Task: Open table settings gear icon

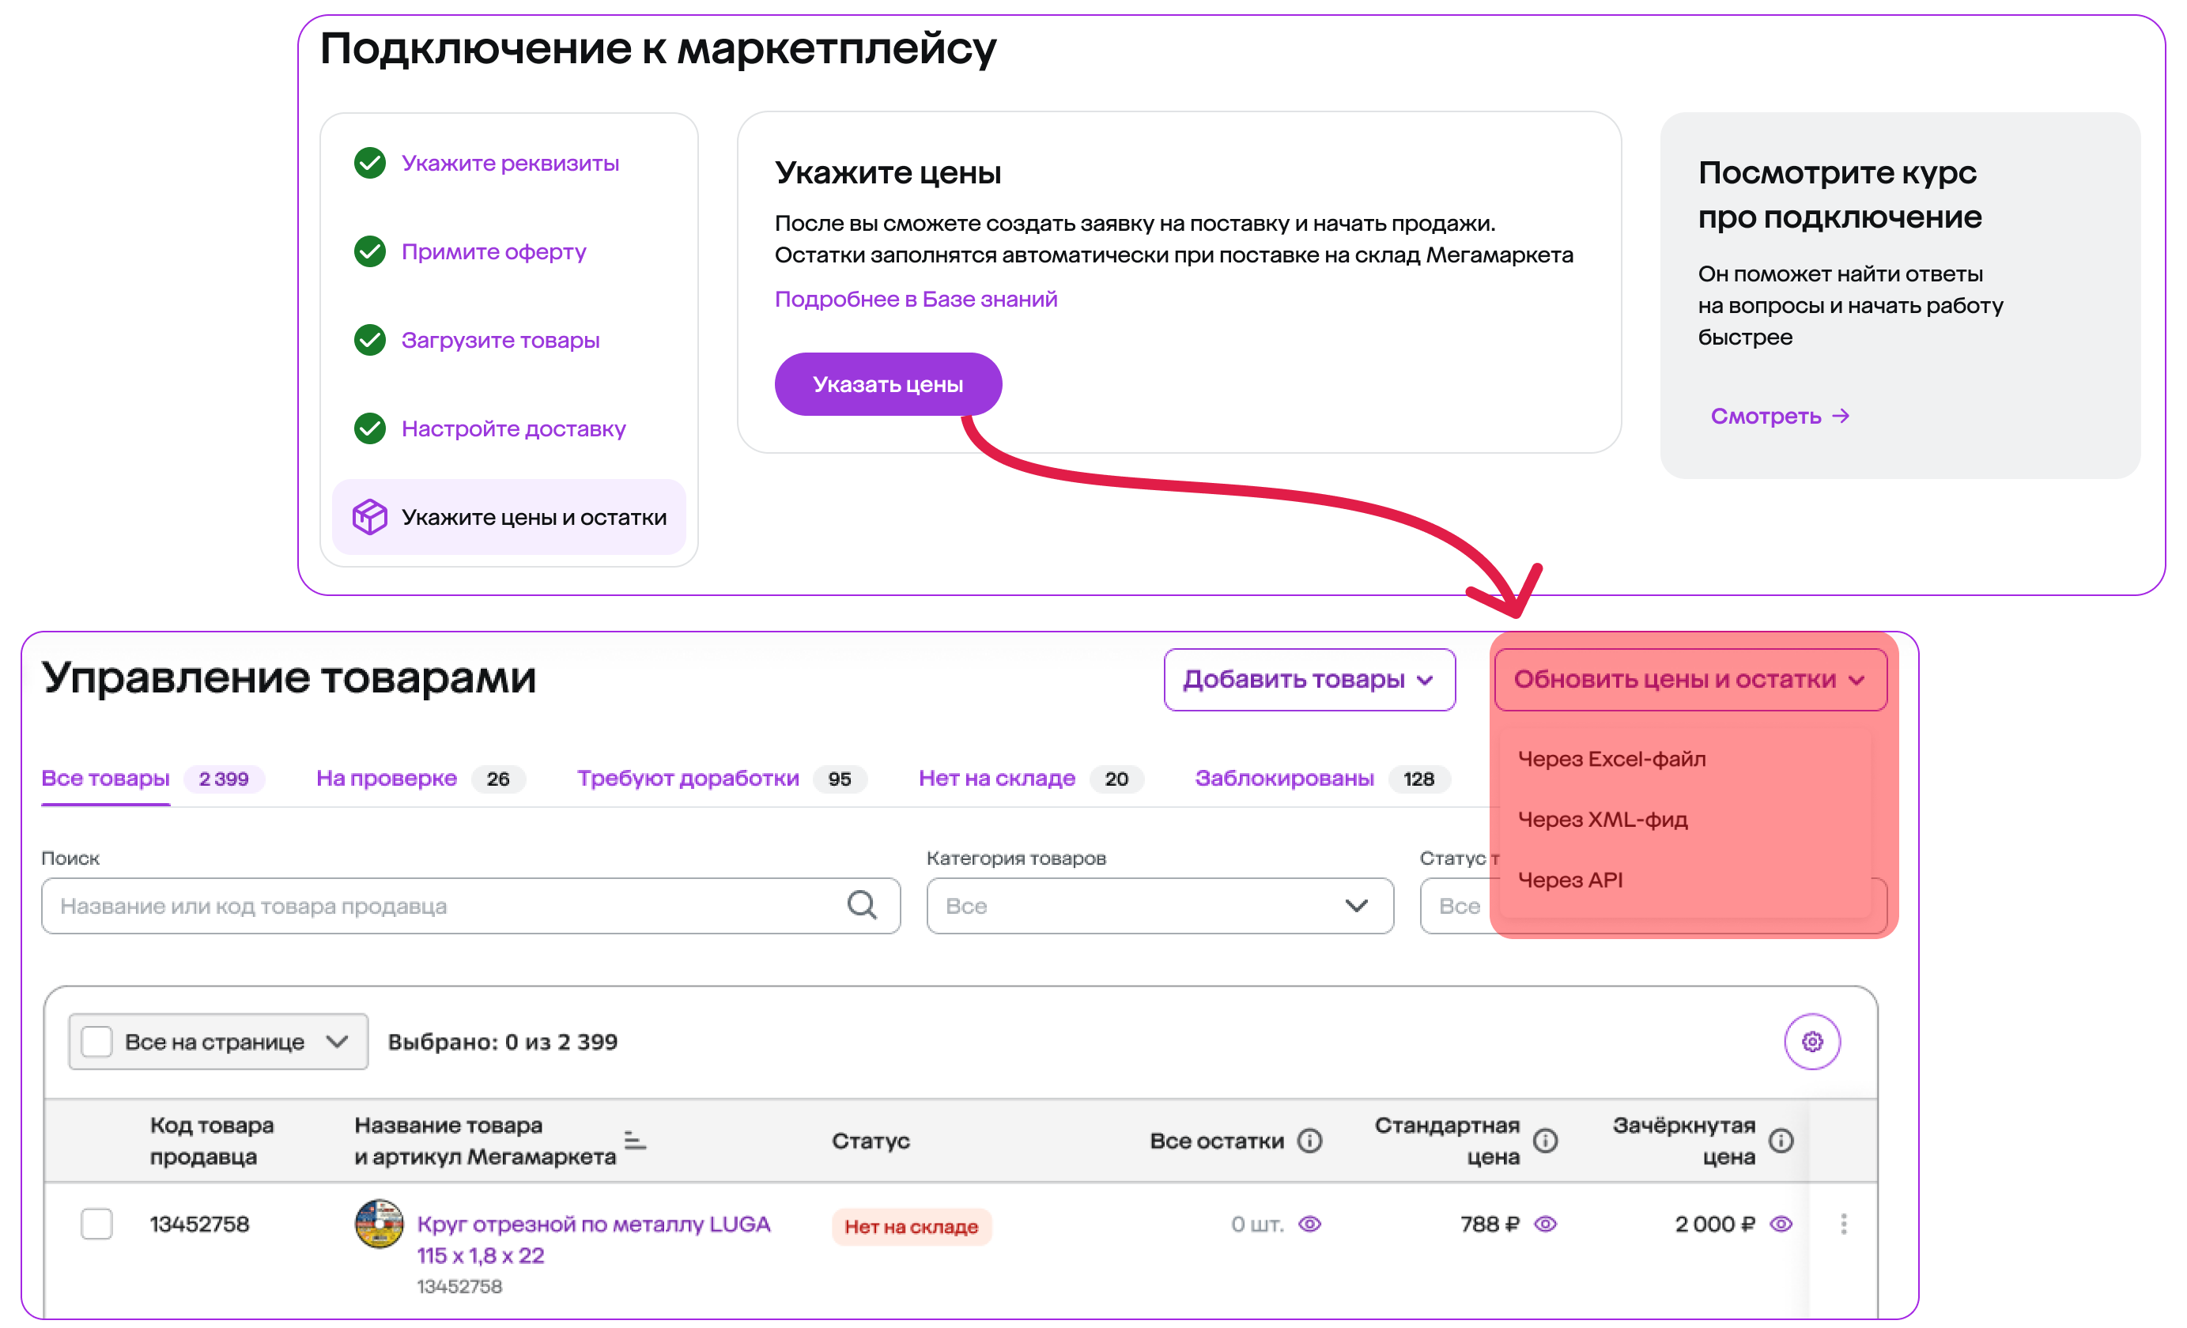Action: 1811,1040
